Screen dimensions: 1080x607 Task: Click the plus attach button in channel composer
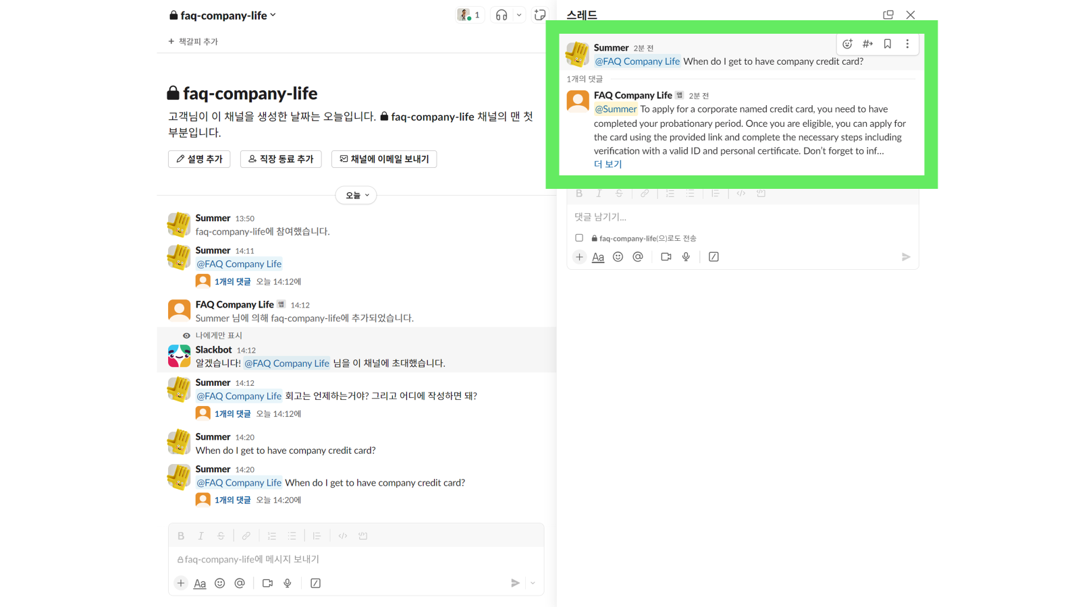point(181,583)
